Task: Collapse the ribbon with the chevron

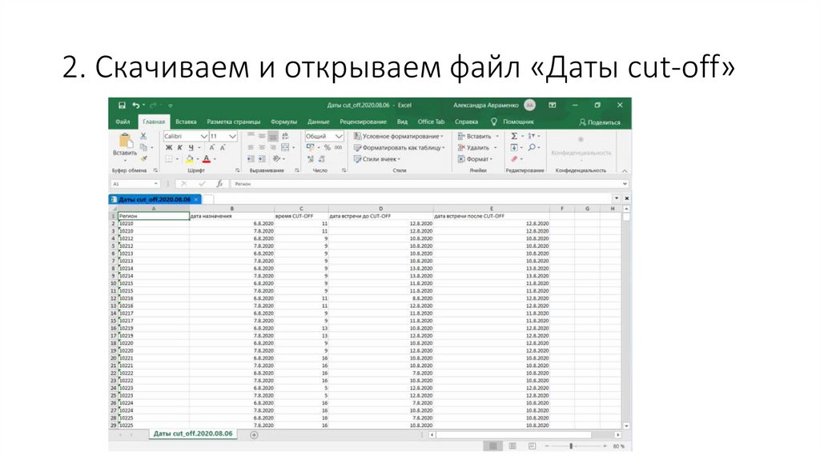Action: (x=625, y=171)
